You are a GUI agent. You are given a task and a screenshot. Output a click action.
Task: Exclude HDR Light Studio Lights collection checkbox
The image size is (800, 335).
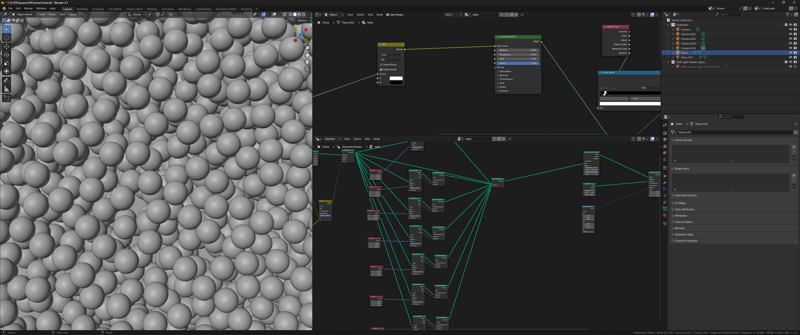click(x=786, y=62)
